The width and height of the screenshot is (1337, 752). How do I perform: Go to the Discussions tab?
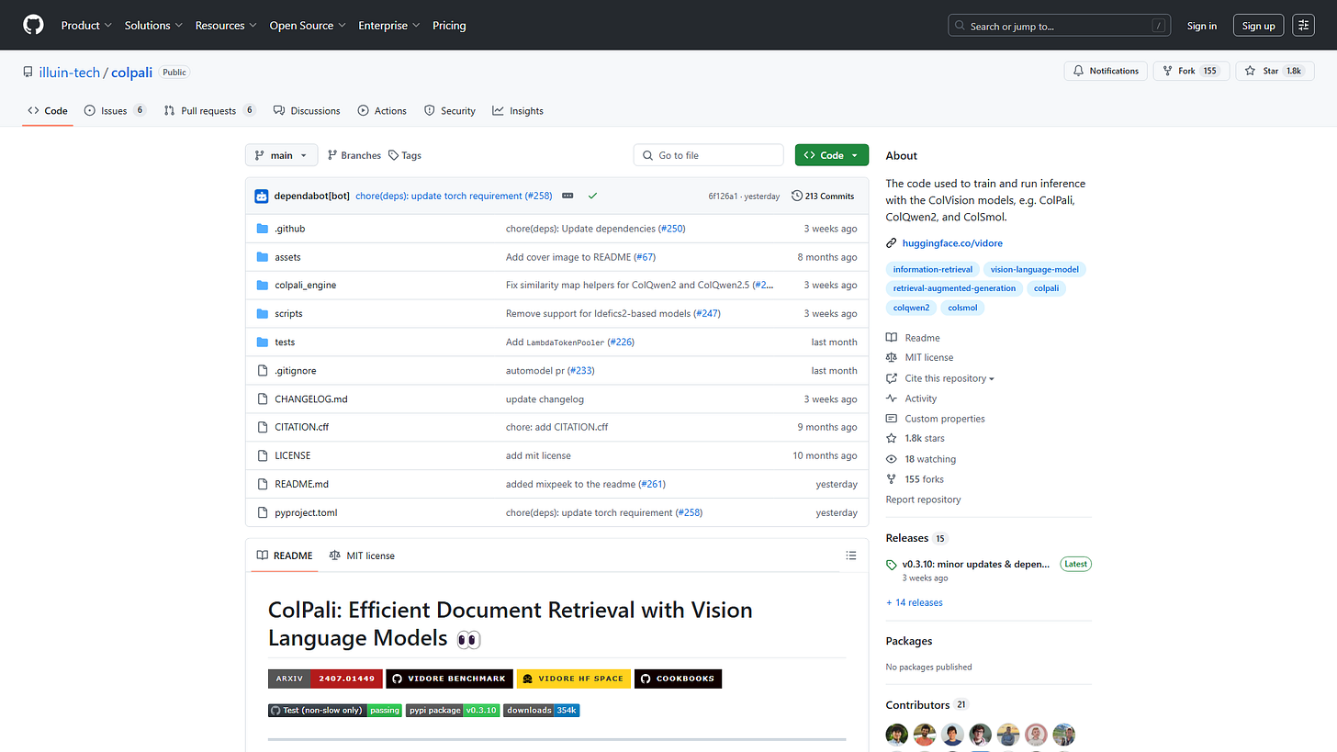tap(307, 110)
